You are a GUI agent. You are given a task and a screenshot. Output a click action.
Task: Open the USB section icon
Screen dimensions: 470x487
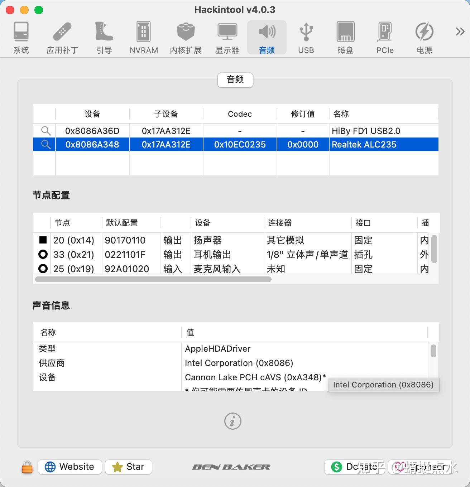pyautogui.click(x=306, y=36)
